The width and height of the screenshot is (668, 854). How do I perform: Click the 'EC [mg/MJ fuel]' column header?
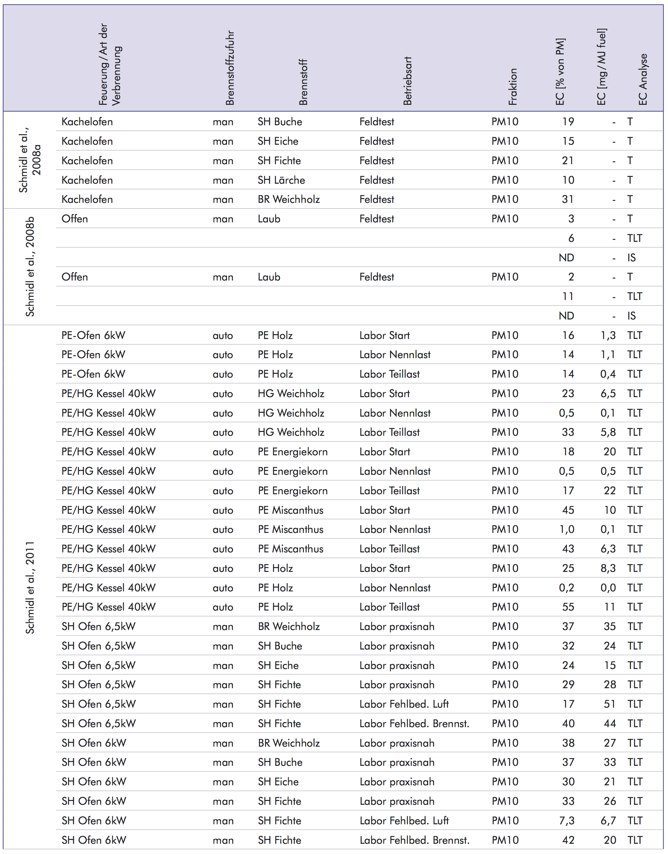pos(602,67)
